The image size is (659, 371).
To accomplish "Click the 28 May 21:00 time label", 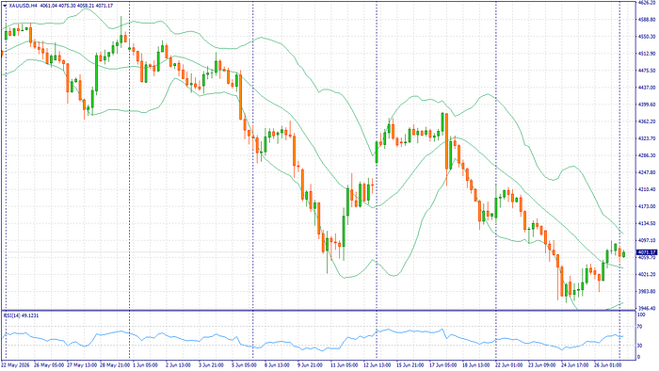I will 115,365.
